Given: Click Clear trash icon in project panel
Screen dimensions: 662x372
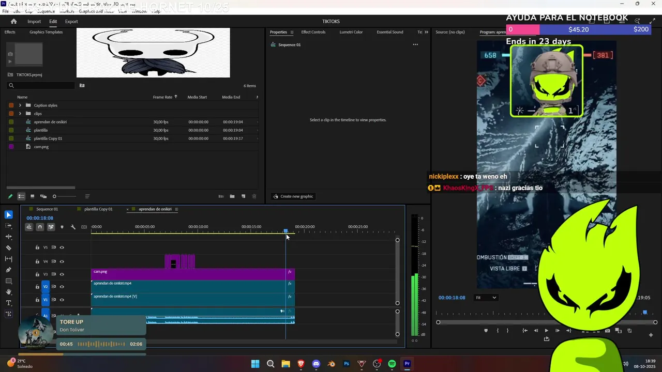Looking at the screenshot, I should click(x=254, y=196).
